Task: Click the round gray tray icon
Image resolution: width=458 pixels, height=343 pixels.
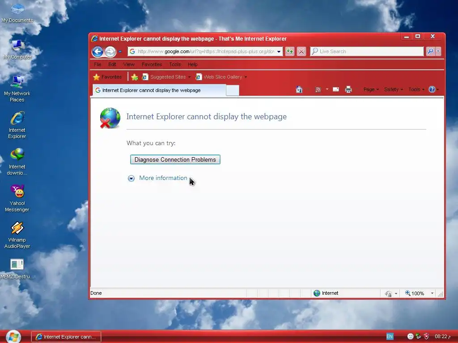Action: (410, 337)
